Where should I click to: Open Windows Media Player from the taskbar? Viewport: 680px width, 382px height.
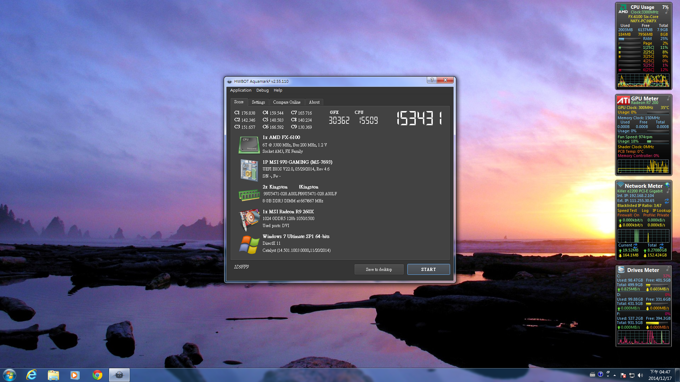(75, 375)
